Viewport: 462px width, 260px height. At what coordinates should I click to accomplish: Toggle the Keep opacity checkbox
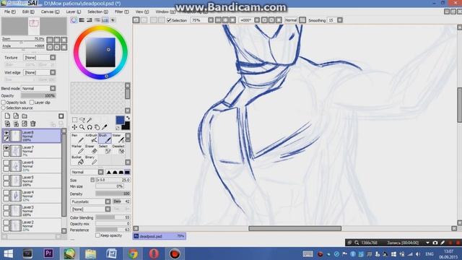tap(97, 235)
